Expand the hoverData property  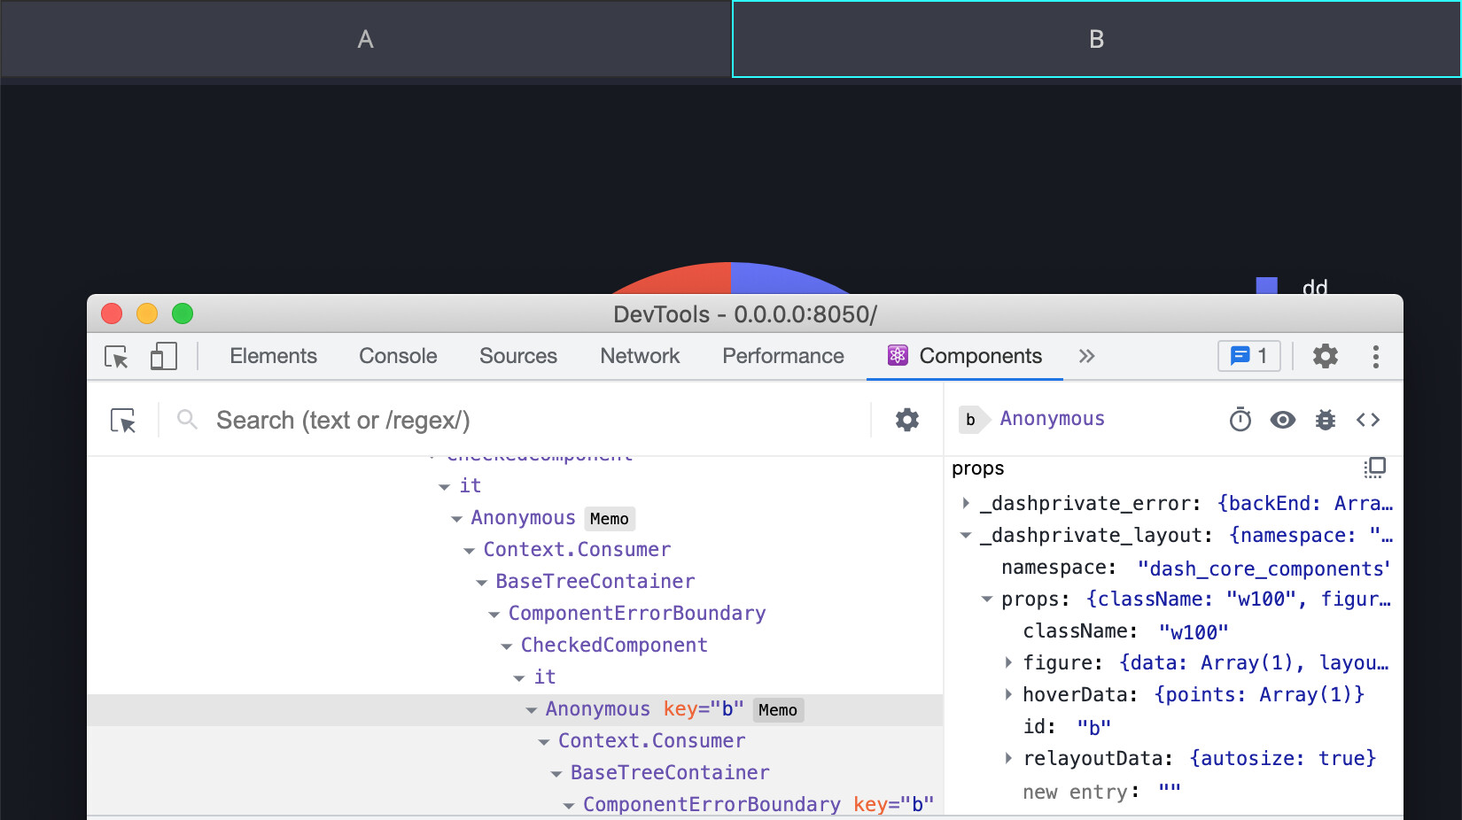tap(1008, 694)
